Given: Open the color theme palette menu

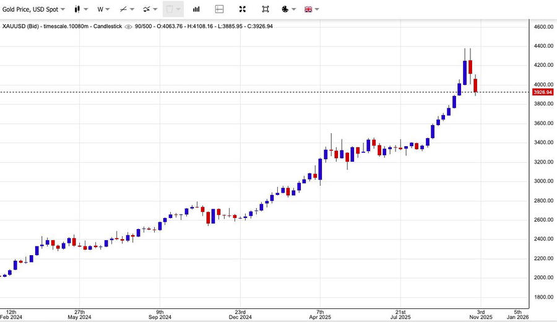Looking at the screenshot, I should click(x=288, y=9).
